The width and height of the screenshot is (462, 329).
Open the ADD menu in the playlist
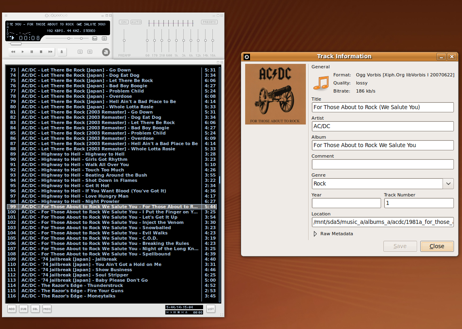(x=11, y=309)
